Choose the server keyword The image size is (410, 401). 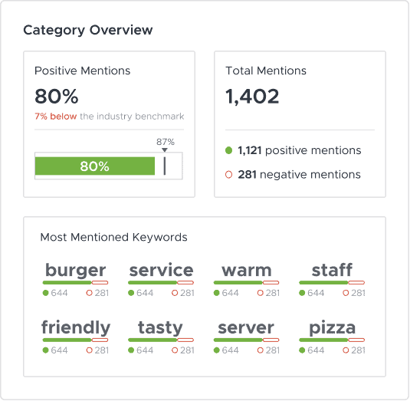[246, 327]
